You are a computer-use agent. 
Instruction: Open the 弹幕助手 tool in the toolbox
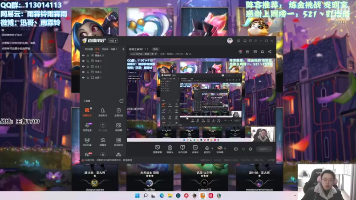87,112
